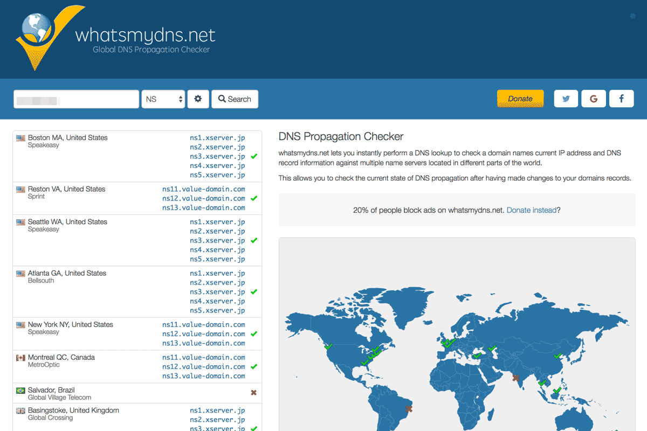Image resolution: width=647 pixels, height=431 pixels.
Task: Click the green check in the Seattle row
Action: (254, 240)
